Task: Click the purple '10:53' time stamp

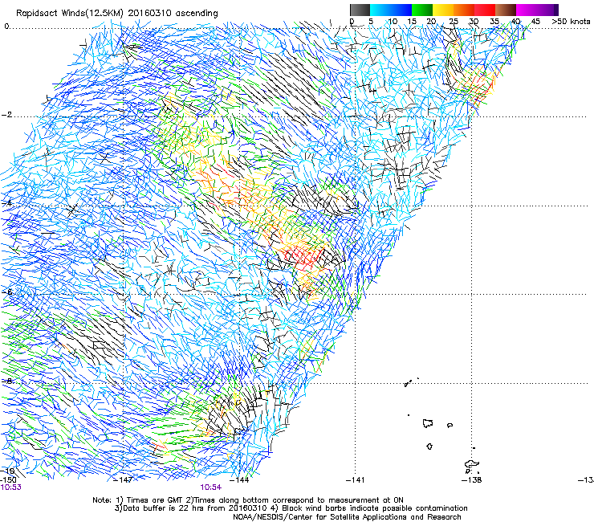Action: pyautogui.click(x=10, y=487)
